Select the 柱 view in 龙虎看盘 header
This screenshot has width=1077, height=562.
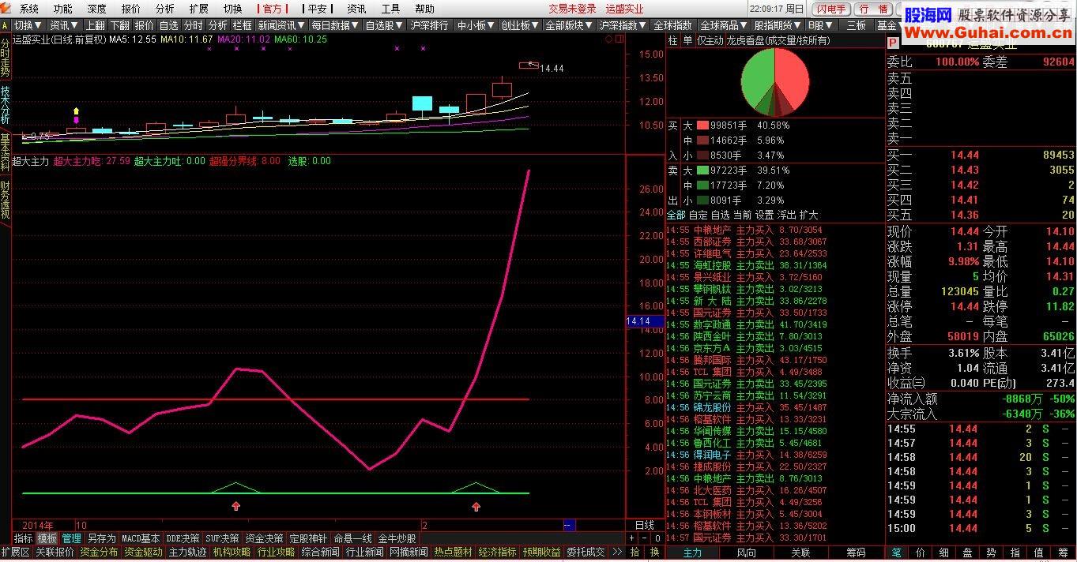point(672,40)
